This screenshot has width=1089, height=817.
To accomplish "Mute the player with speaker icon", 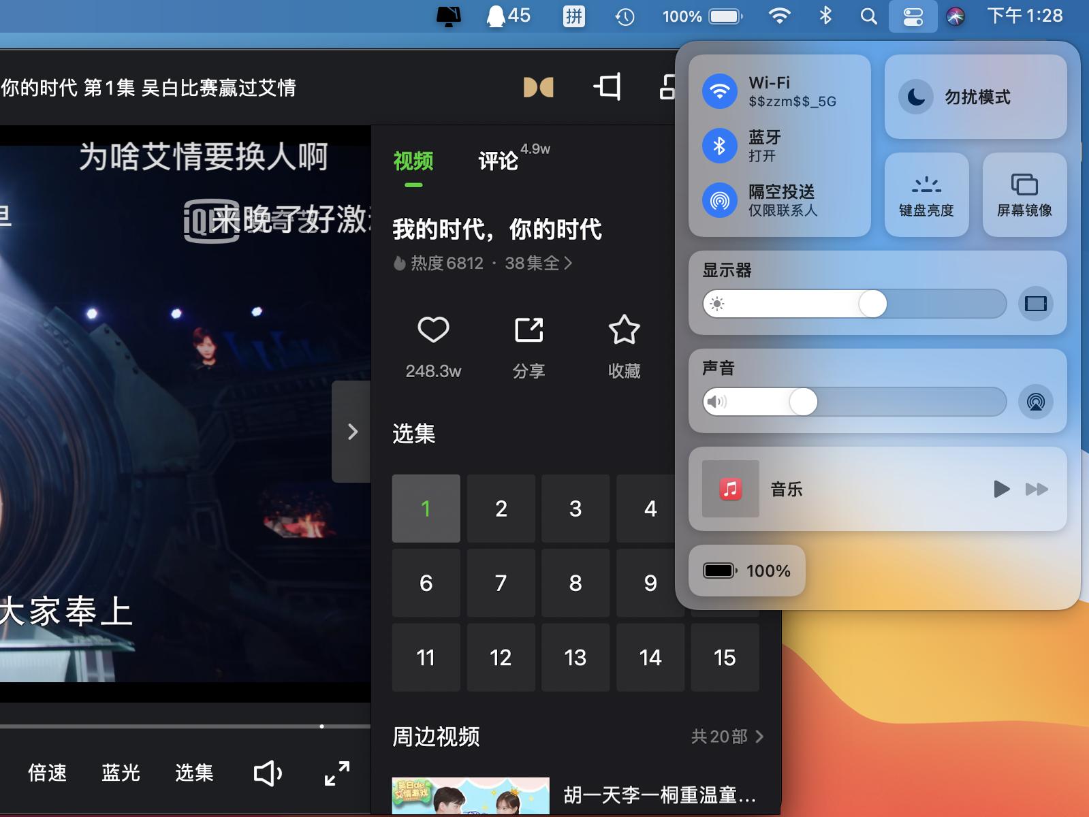I will (x=268, y=773).
